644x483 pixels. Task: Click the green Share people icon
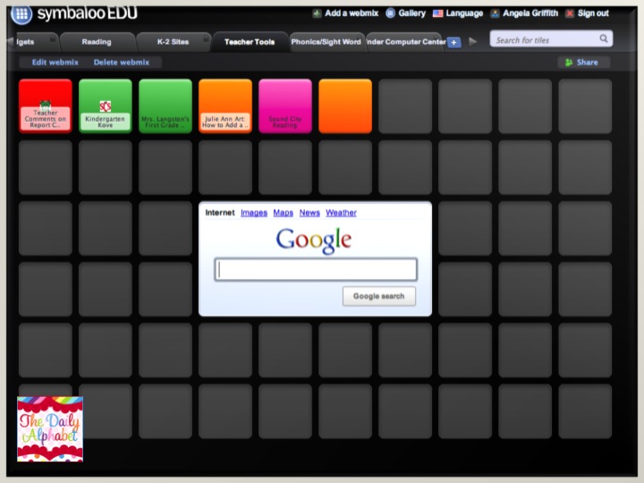569,63
